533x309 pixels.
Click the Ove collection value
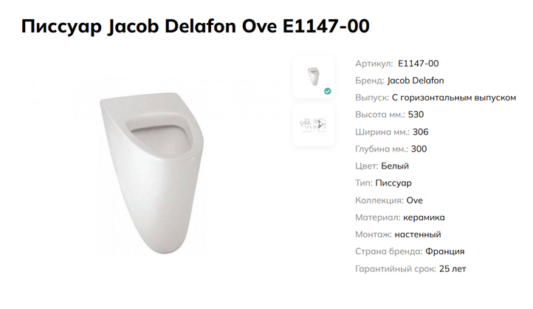[x=414, y=200]
